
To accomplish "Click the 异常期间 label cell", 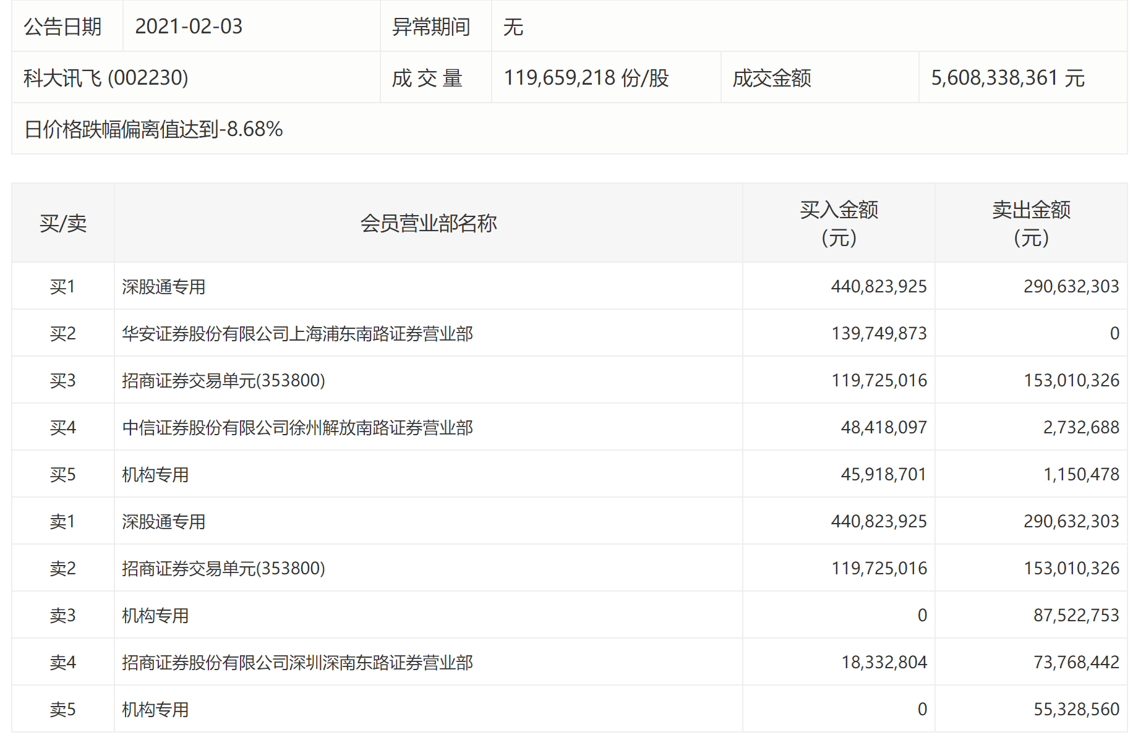I will (431, 27).
